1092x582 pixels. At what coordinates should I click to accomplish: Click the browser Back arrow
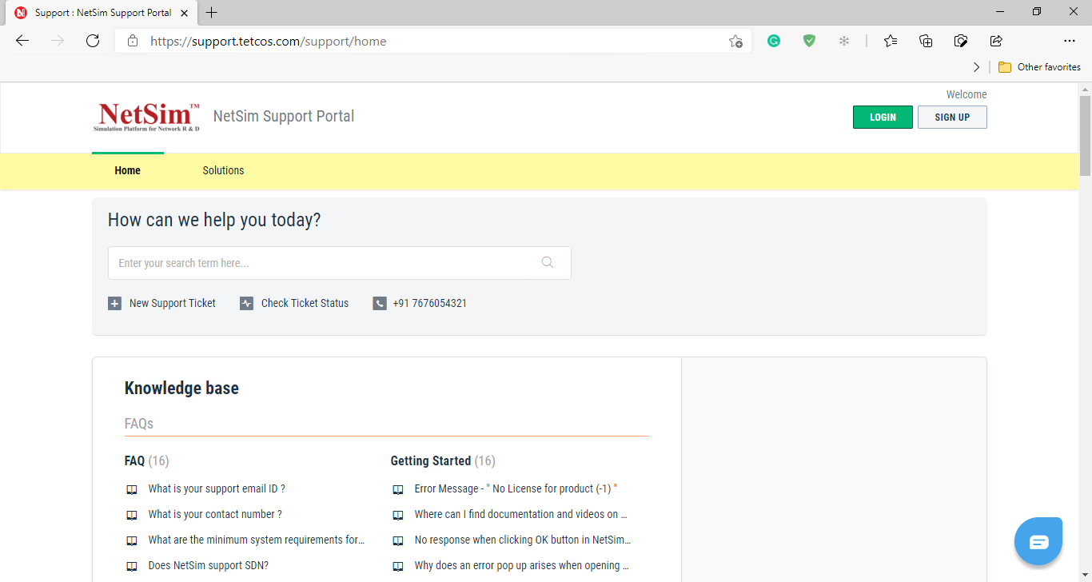click(22, 41)
